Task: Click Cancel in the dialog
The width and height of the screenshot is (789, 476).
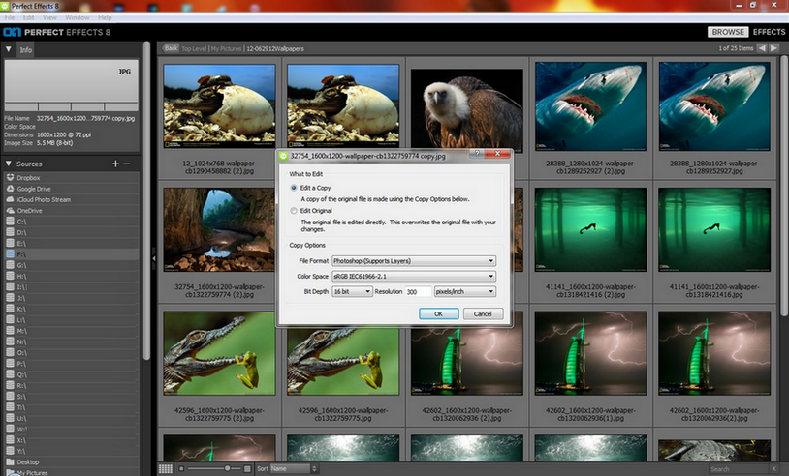Action: pos(483,313)
